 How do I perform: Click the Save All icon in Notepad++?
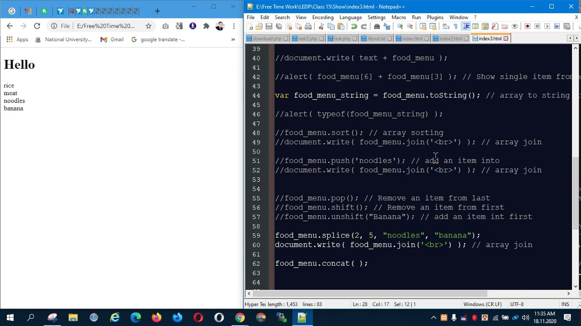point(279,26)
